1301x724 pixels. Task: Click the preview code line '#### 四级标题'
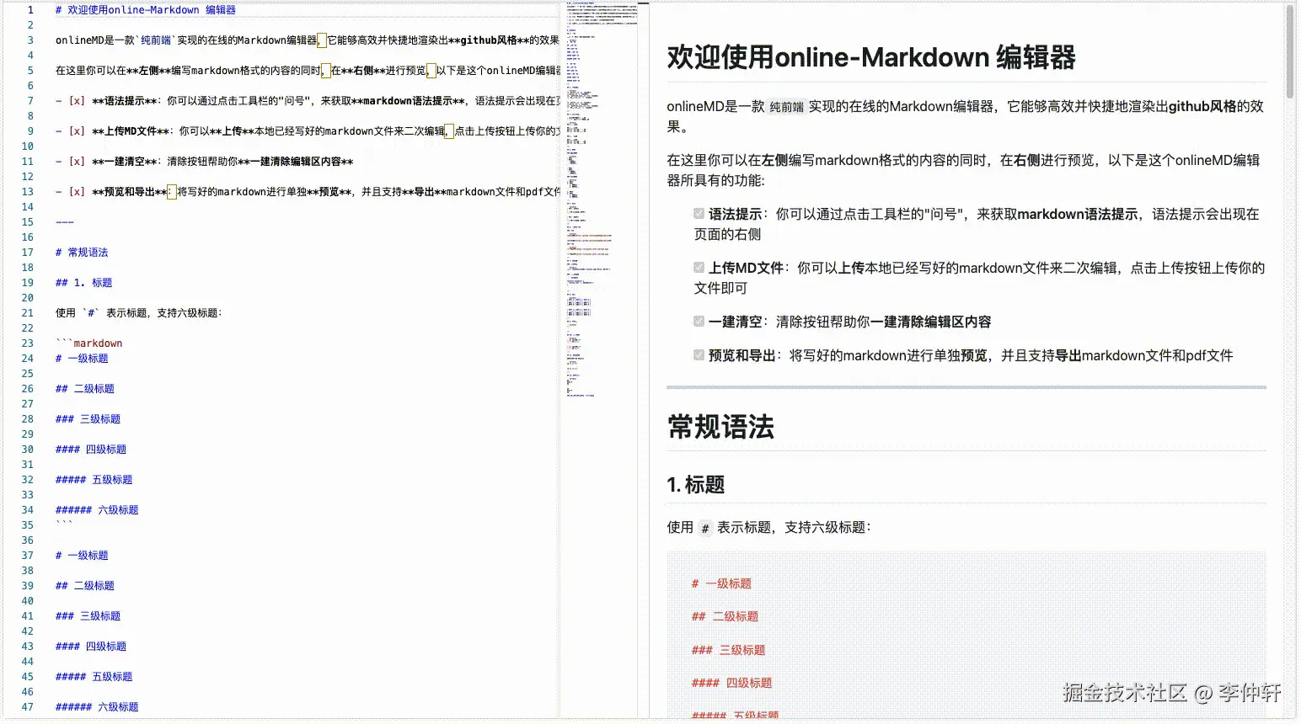pyautogui.click(x=731, y=683)
